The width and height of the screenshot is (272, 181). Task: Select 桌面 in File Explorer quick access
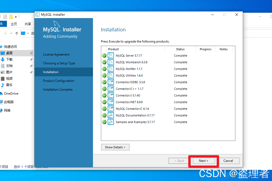[x=17, y=53]
